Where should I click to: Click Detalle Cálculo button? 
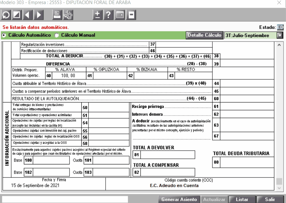click(x=204, y=35)
